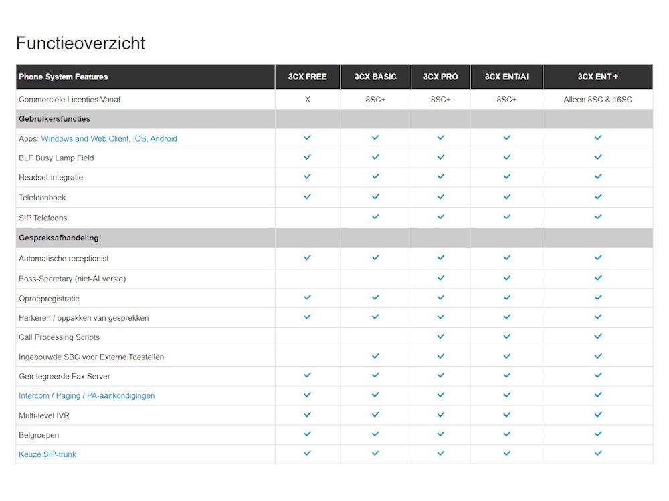The image size is (669, 501).
Task: Click the 3CX FREE checkmark for Headset-integratie
Action: tap(307, 176)
